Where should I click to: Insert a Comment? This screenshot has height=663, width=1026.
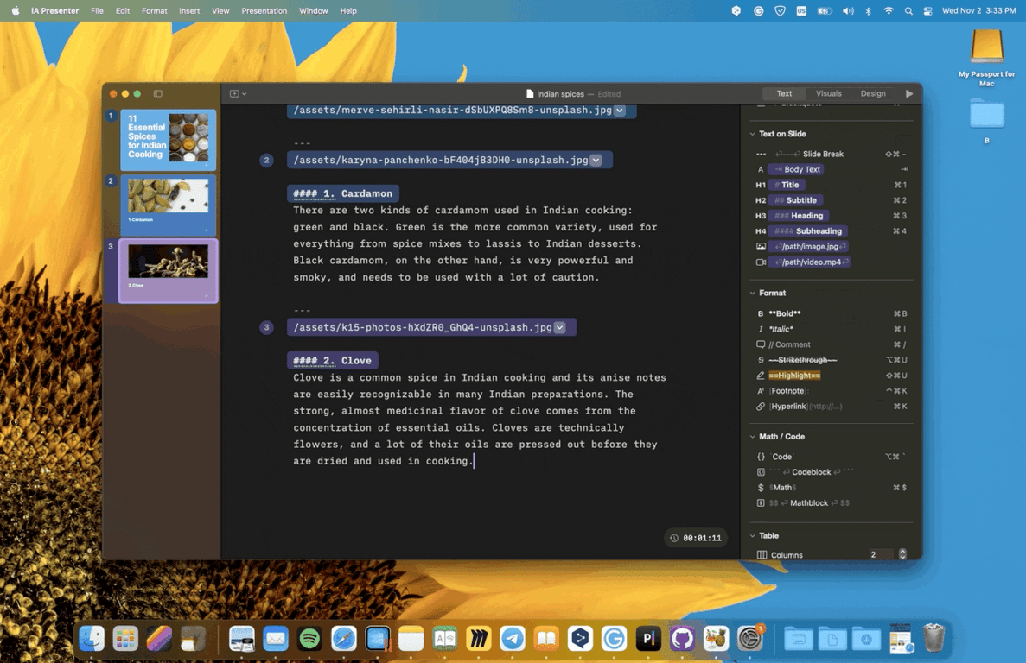tap(831, 344)
